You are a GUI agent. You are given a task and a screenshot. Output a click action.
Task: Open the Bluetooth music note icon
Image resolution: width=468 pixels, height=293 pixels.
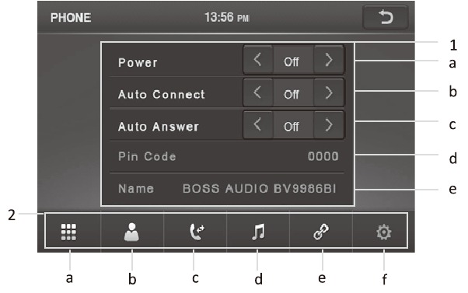click(x=258, y=232)
